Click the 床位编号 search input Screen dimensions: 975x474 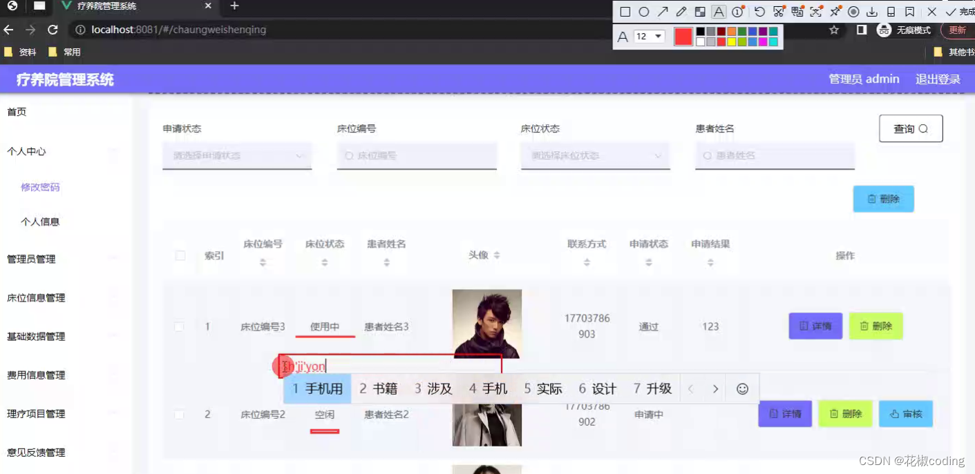(417, 156)
